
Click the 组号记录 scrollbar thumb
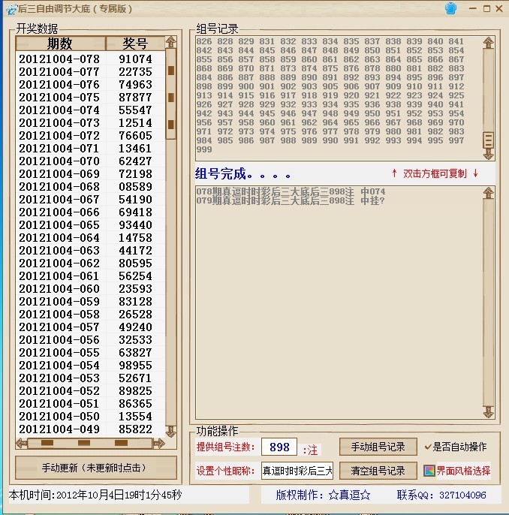pyautogui.click(x=488, y=140)
